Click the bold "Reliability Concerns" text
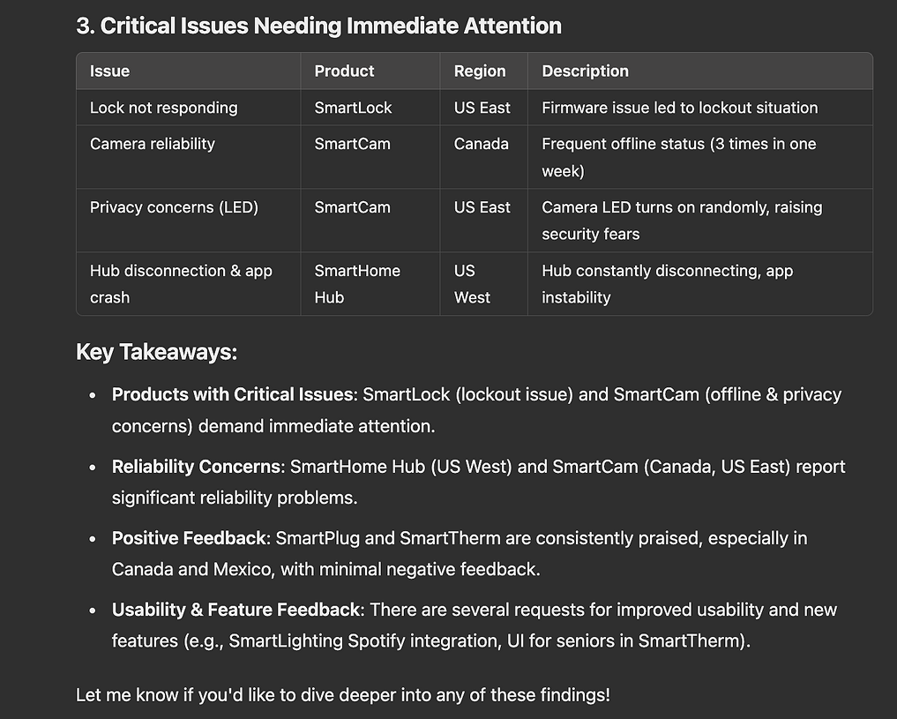 196,466
